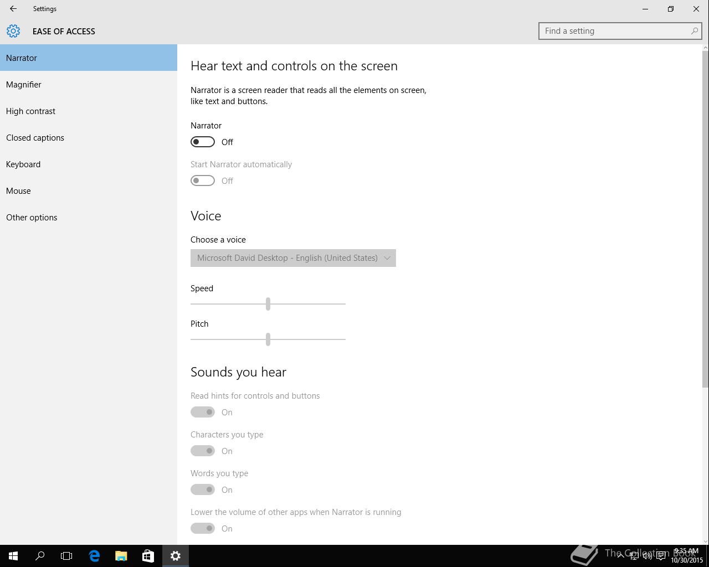Open the Magnifier settings category
Viewport: 709px width, 567px height.
pyautogui.click(x=89, y=84)
